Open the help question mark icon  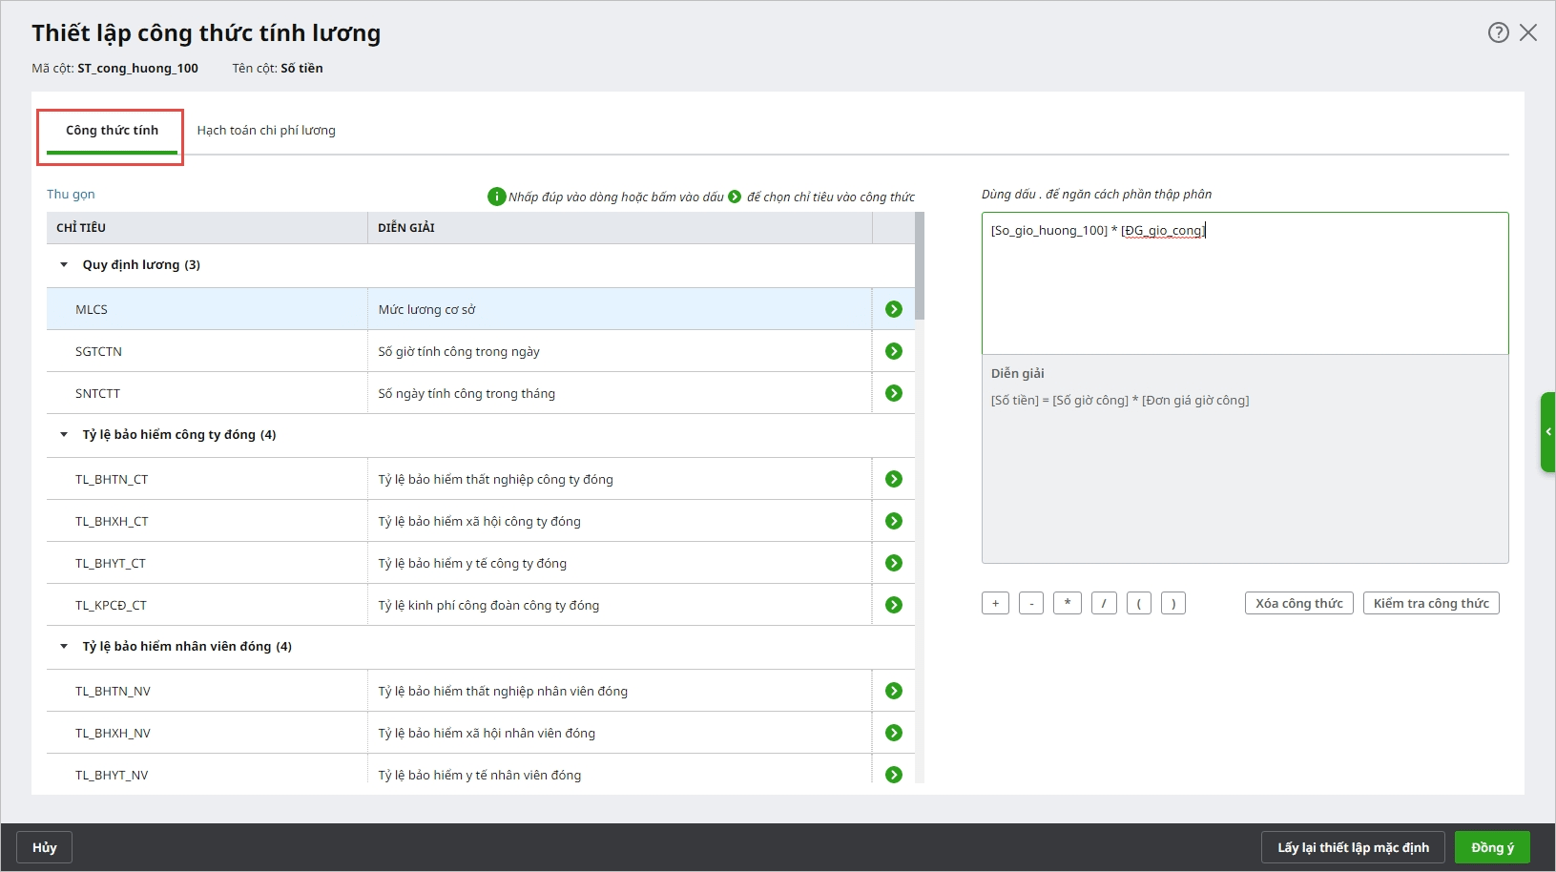pos(1498,32)
